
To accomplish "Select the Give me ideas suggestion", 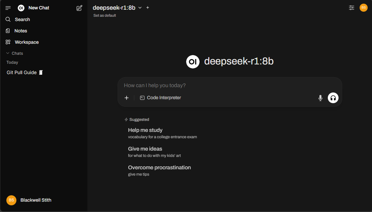I will [154, 152].
